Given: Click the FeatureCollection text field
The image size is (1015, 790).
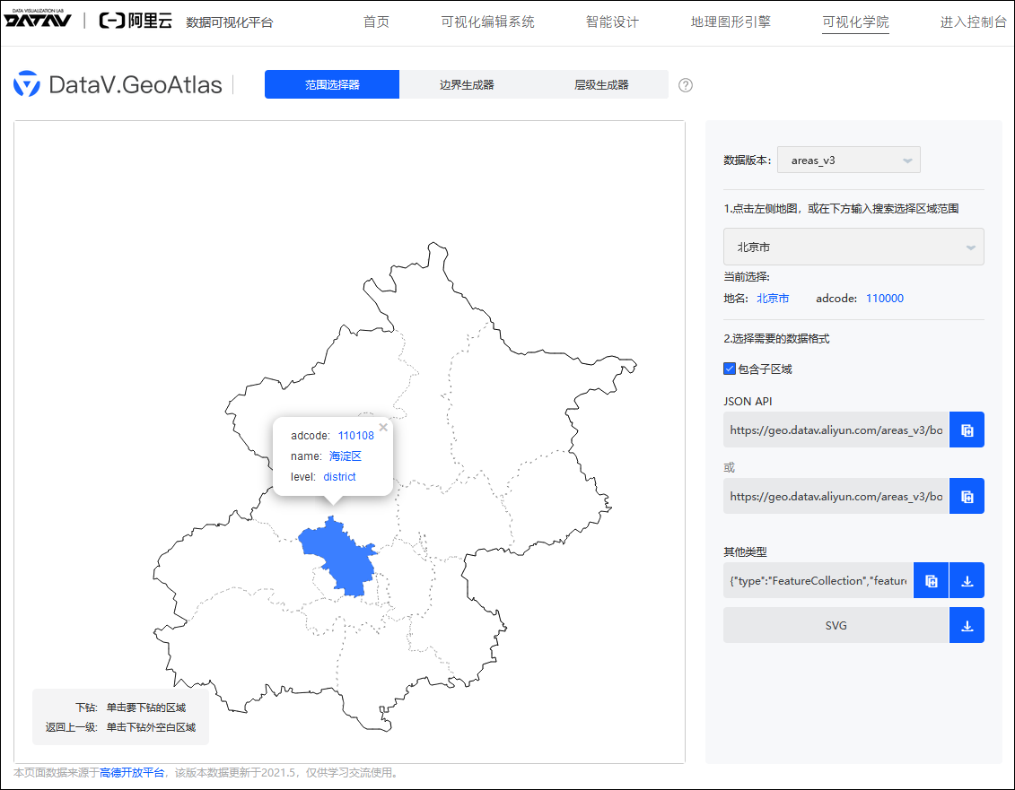Looking at the screenshot, I should 818,580.
